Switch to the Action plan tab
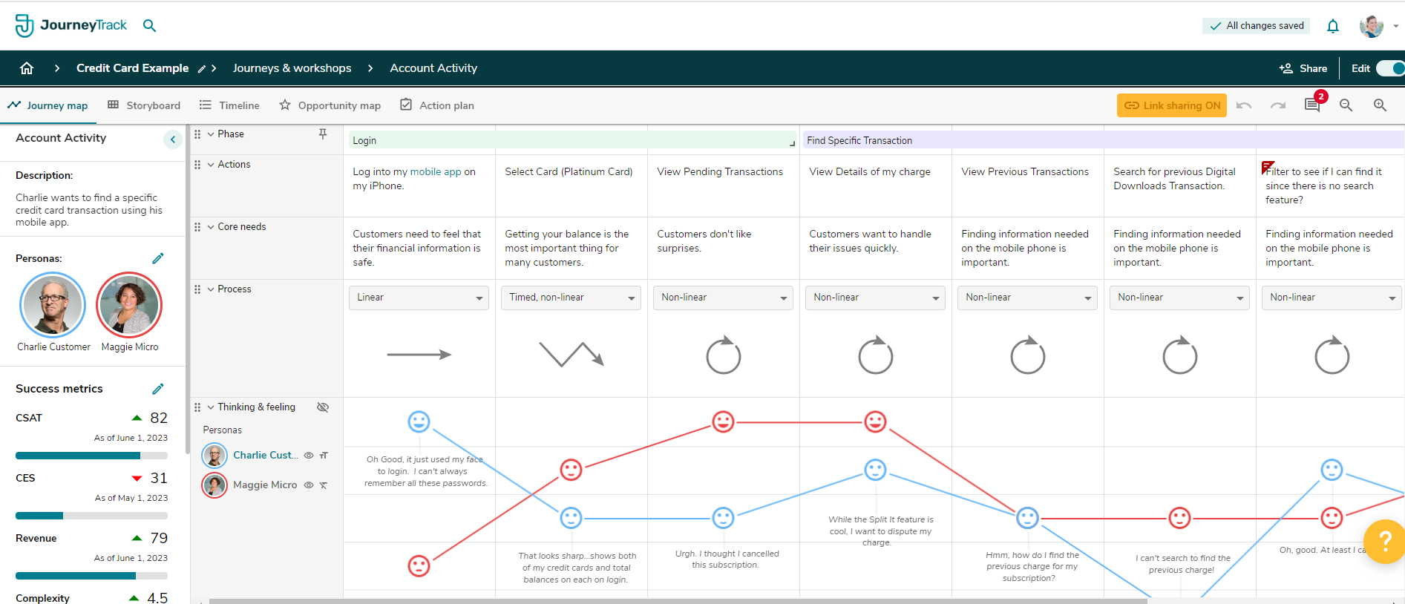Image resolution: width=1405 pixels, height=604 pixels. point(437,105)
